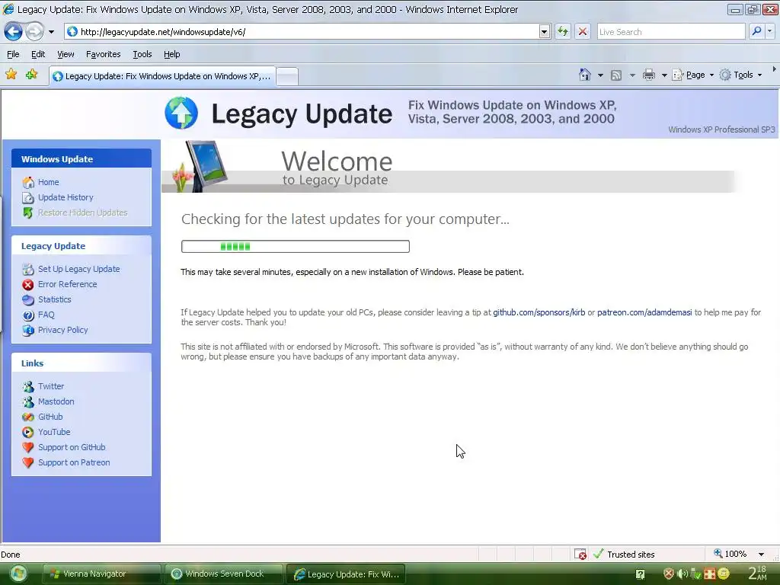Open the File menu
Viewport: 780px width, 585px height.
13,54
